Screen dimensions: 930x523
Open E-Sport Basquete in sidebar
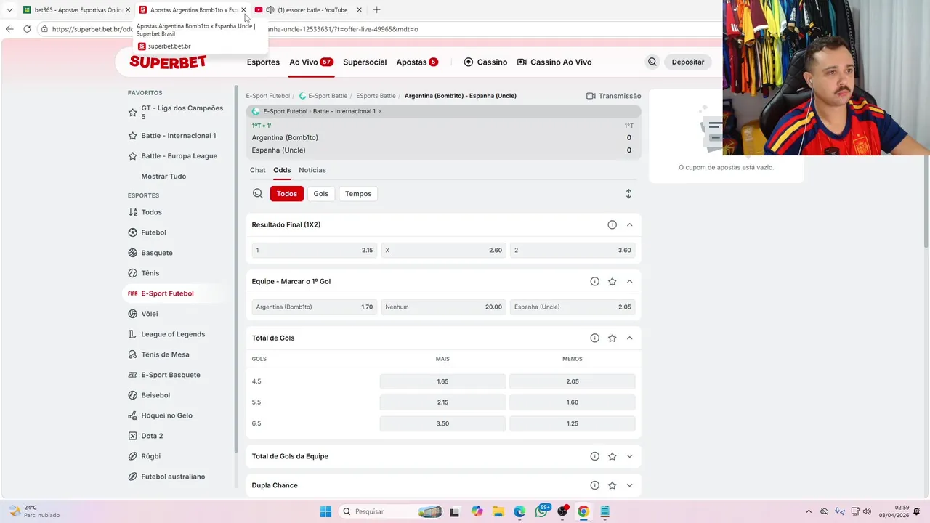(x=170, y=375)
